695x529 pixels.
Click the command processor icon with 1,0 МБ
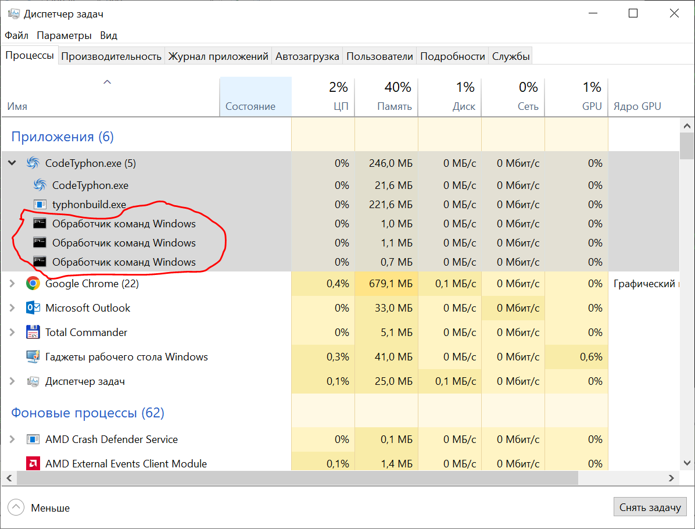tap(40, 223)
